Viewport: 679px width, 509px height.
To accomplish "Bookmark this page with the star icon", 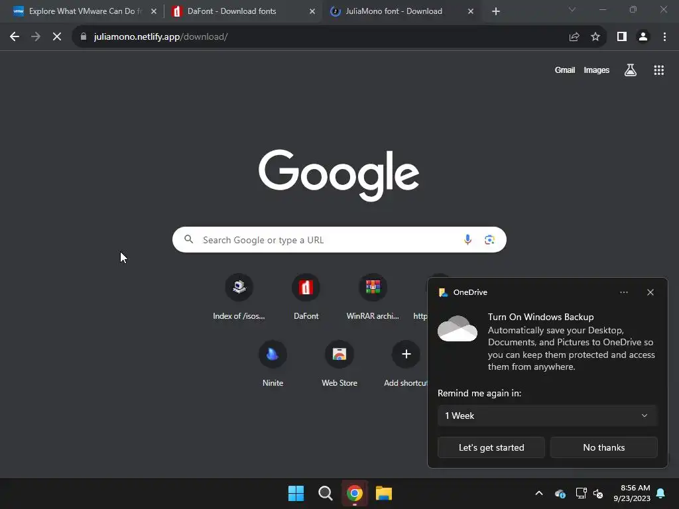I will (x=595, y=37).
